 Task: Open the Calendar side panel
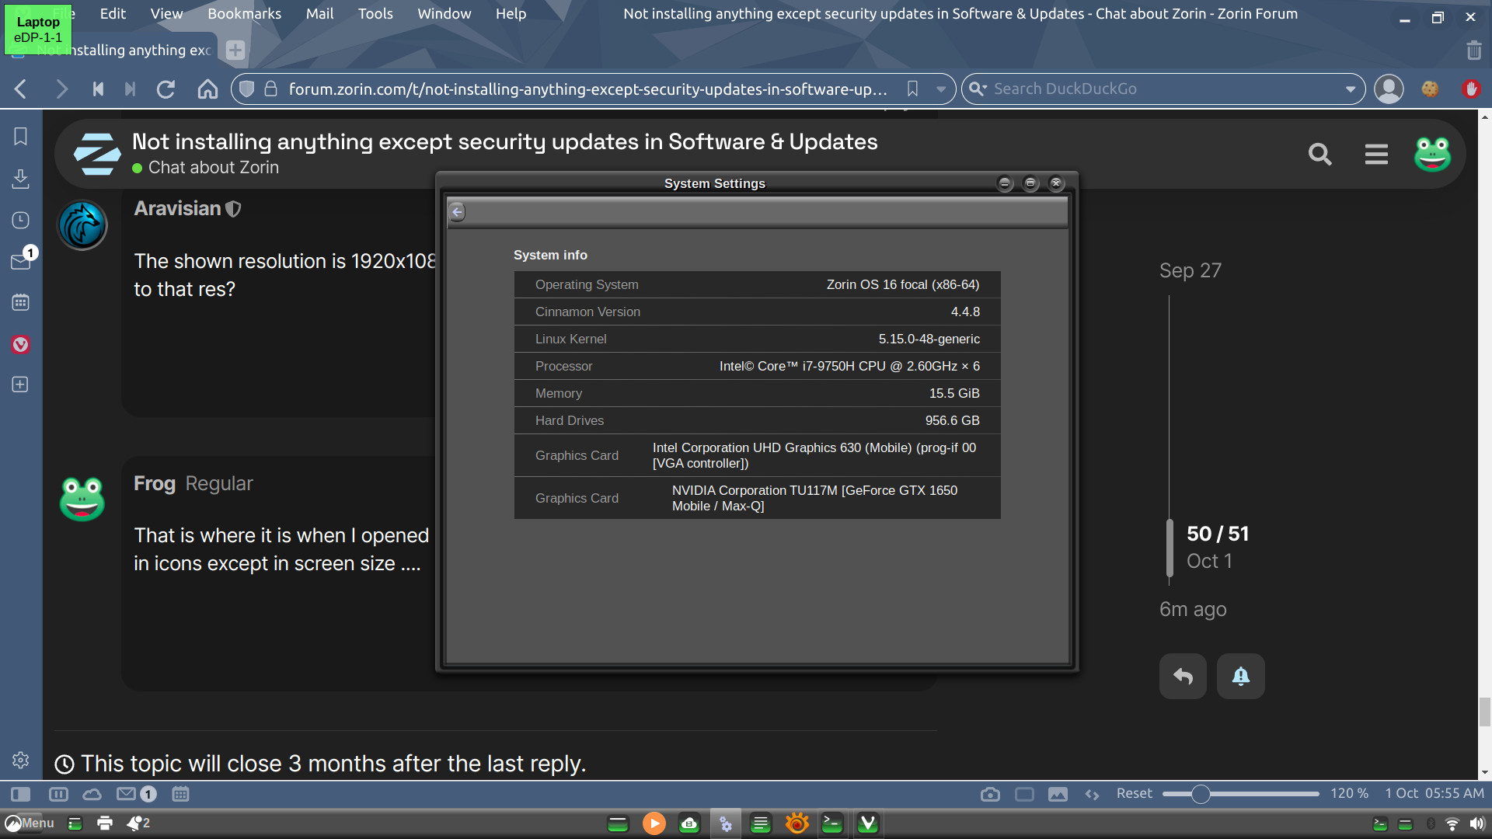(21, 302)
